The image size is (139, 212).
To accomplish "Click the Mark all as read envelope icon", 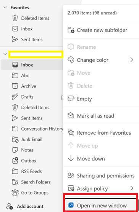I will coord(71,116).
